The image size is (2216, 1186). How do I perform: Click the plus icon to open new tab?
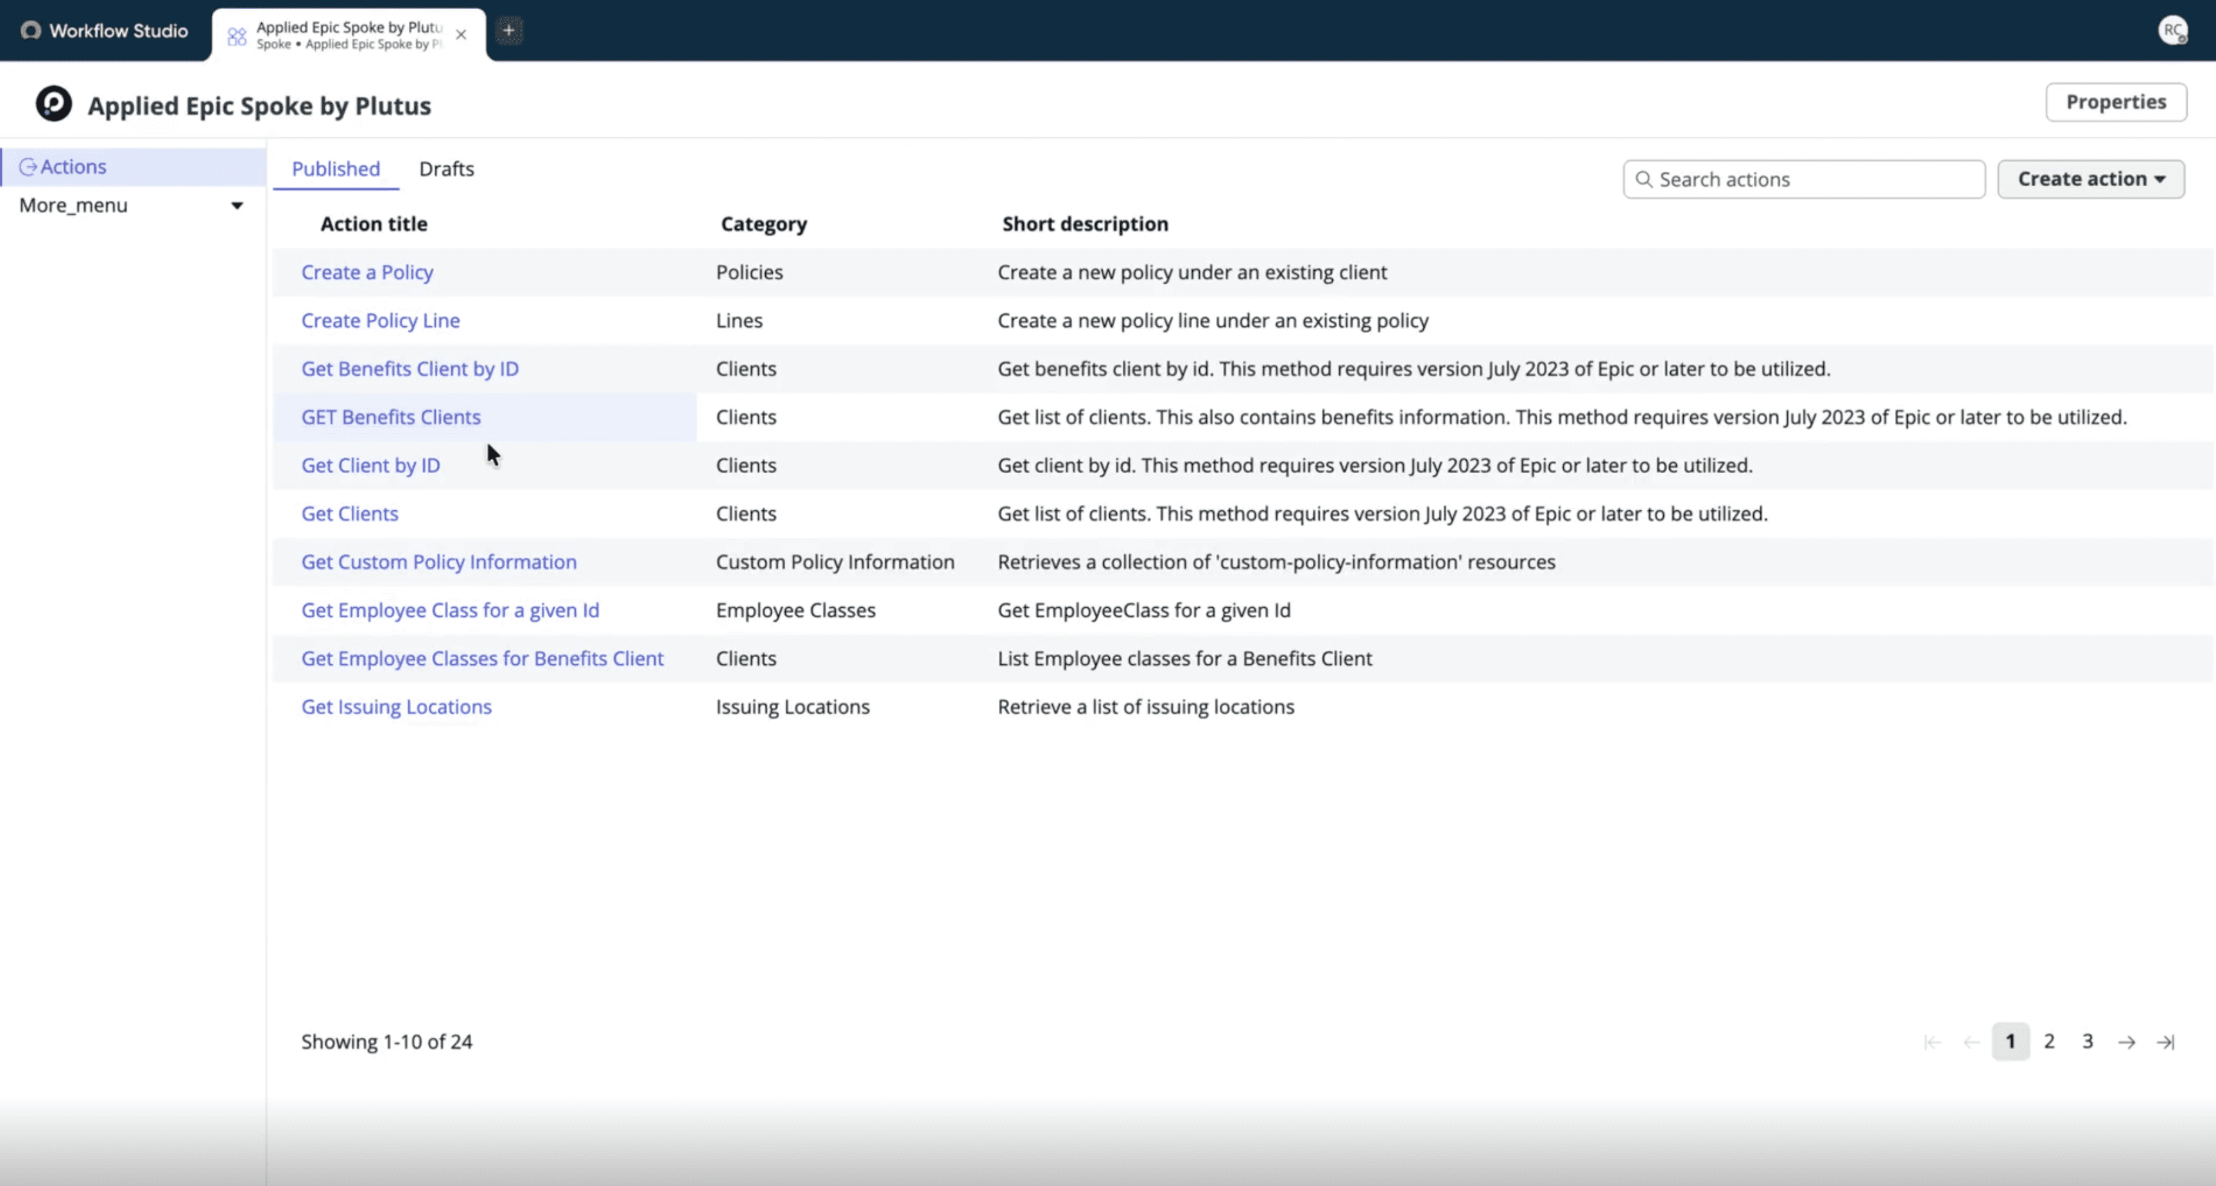click(x=508, y=31)
